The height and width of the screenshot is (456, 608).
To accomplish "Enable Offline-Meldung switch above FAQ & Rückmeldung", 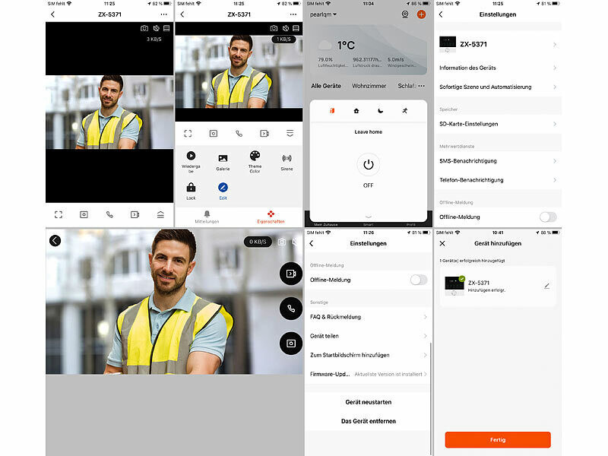I will [x=419, y=280].
